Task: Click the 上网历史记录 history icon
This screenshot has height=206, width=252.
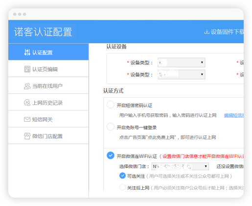Action: (x=27, y=103)
